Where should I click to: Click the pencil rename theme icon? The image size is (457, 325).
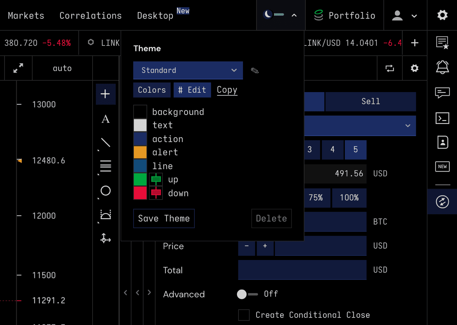pos(255,70)
